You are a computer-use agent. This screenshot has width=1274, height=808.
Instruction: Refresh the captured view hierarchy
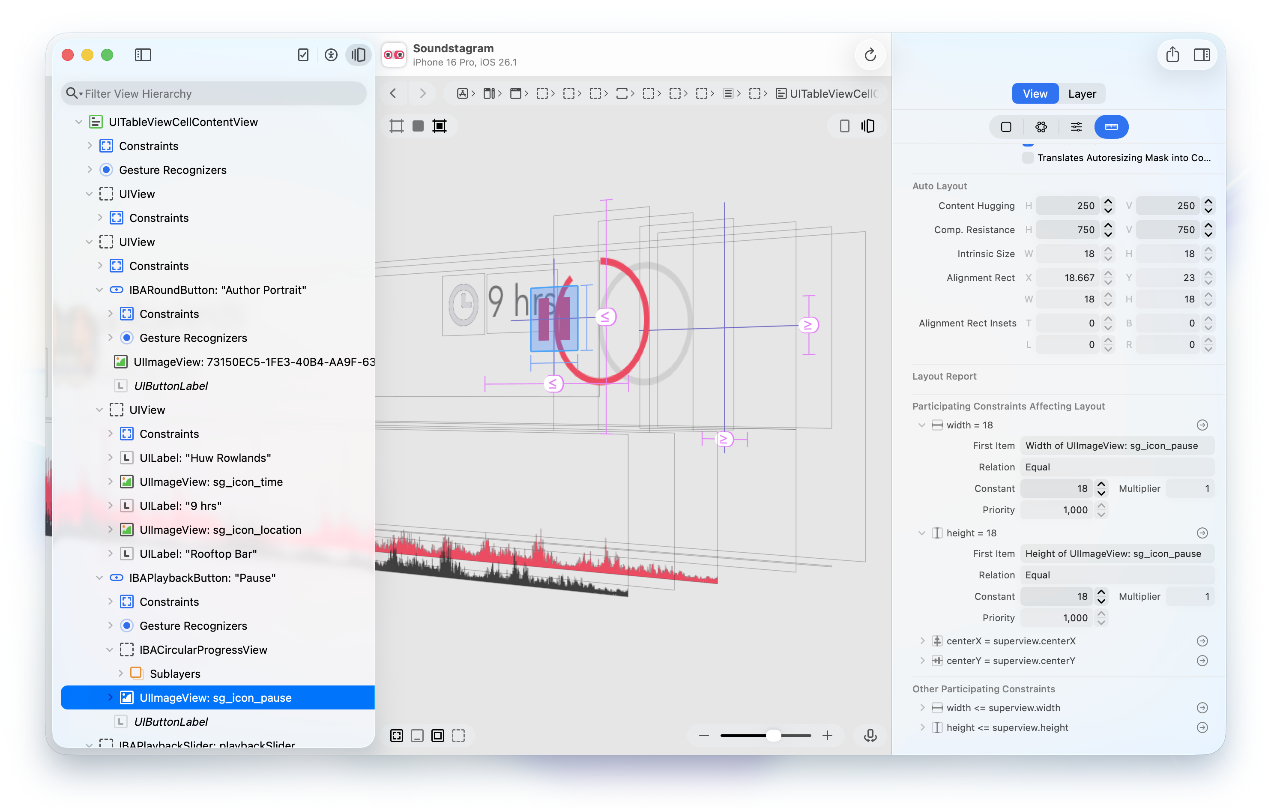(870, 54)
